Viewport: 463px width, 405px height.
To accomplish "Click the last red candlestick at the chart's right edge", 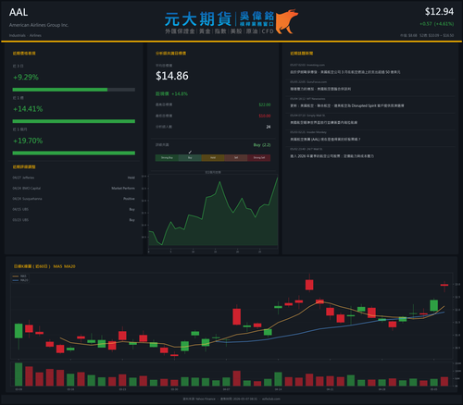I will click(x=444, y=286).
